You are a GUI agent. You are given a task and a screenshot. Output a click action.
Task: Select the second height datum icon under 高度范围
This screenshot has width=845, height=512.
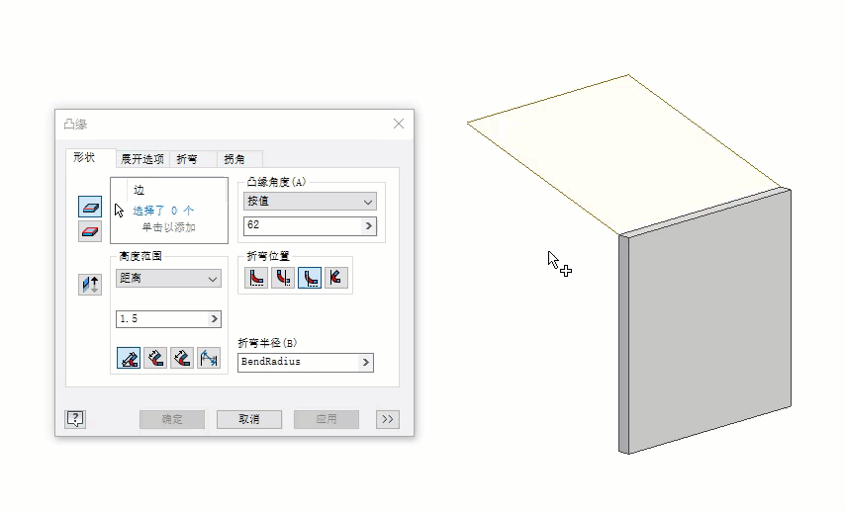click(x=155, y=358)
